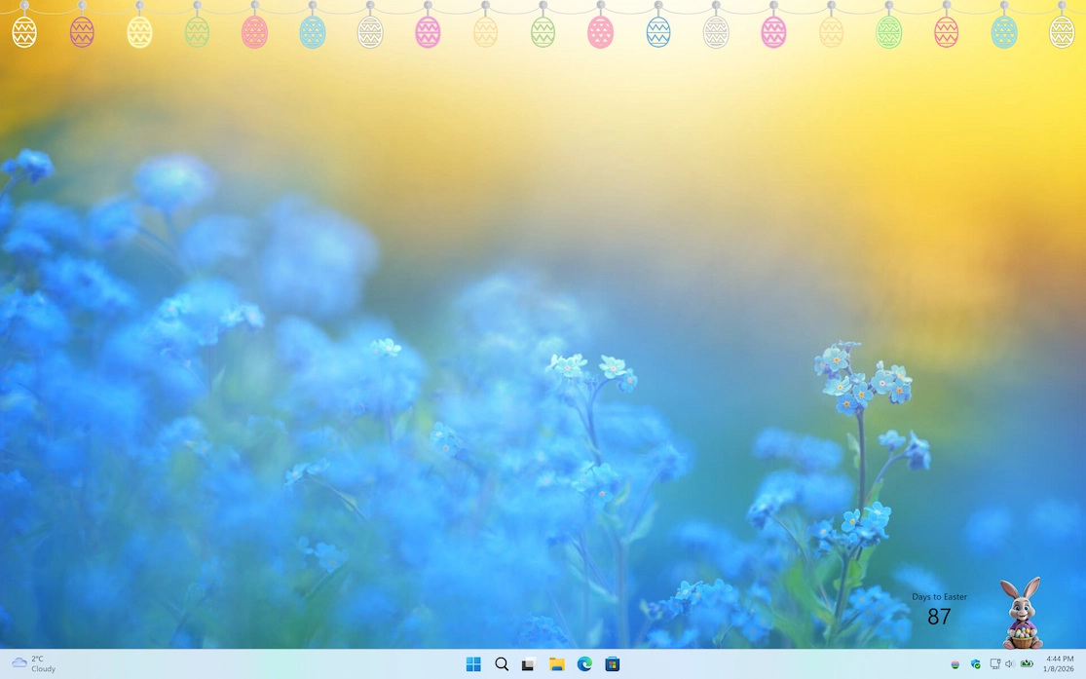Click the number 87 on the countdown

coord(938,616)
